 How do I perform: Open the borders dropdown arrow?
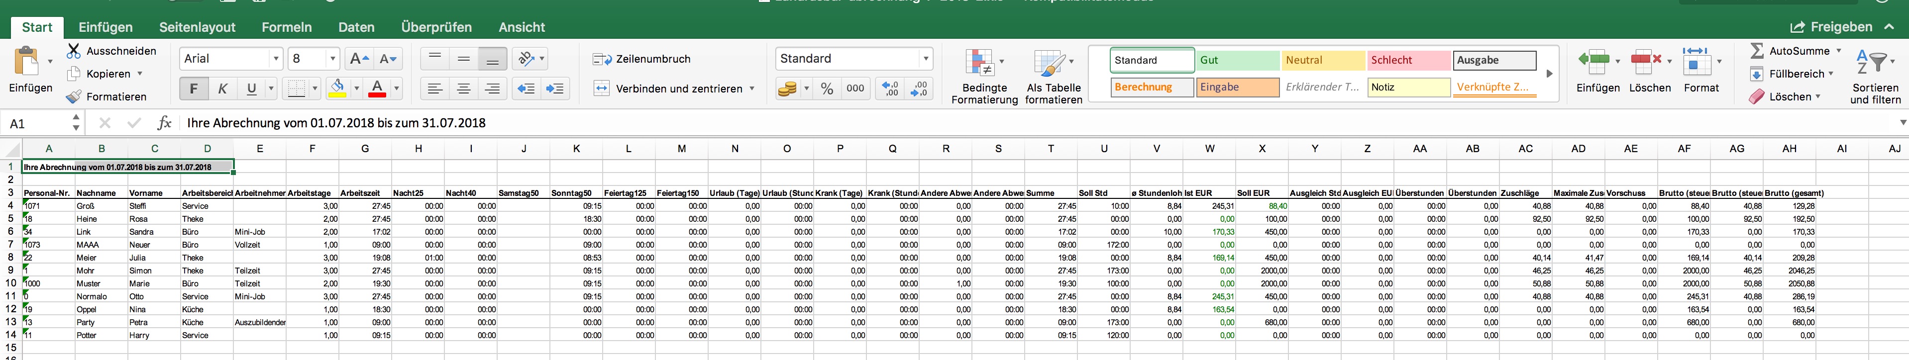[x=314, y=89]
